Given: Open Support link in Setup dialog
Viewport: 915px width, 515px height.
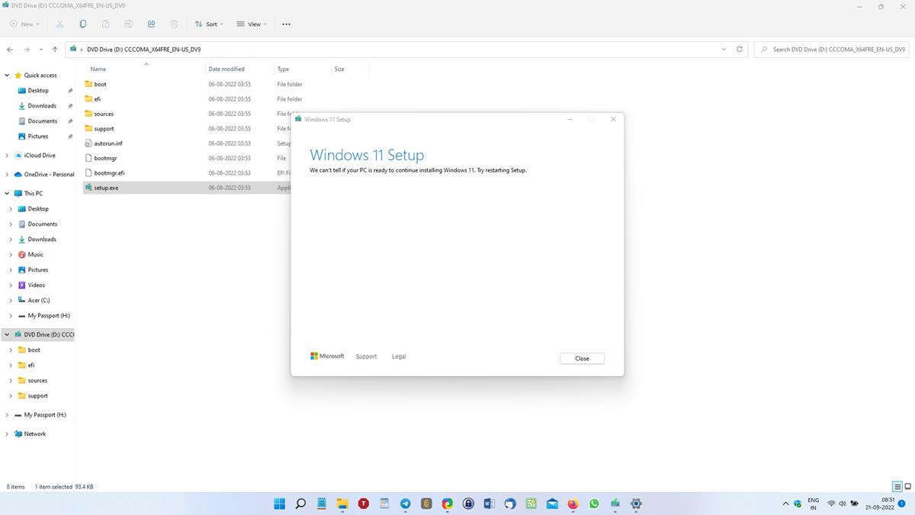Looking at the screenshot, I should coord(366,356).
